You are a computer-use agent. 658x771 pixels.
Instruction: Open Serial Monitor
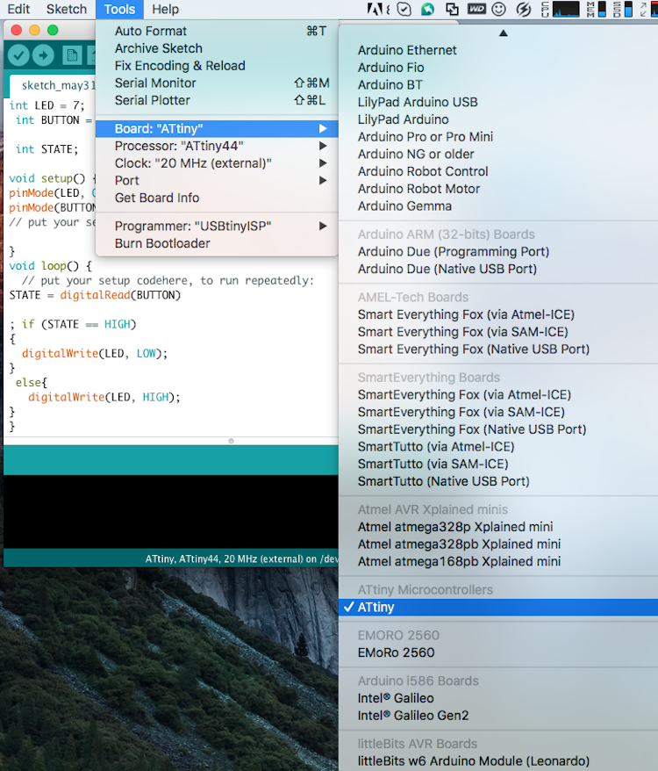(x=217, y=83)
